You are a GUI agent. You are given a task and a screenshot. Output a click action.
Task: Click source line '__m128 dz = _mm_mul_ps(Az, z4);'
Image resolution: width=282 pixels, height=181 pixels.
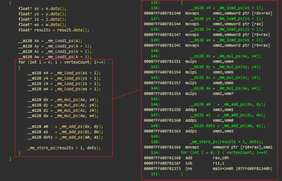click(63, 110)
